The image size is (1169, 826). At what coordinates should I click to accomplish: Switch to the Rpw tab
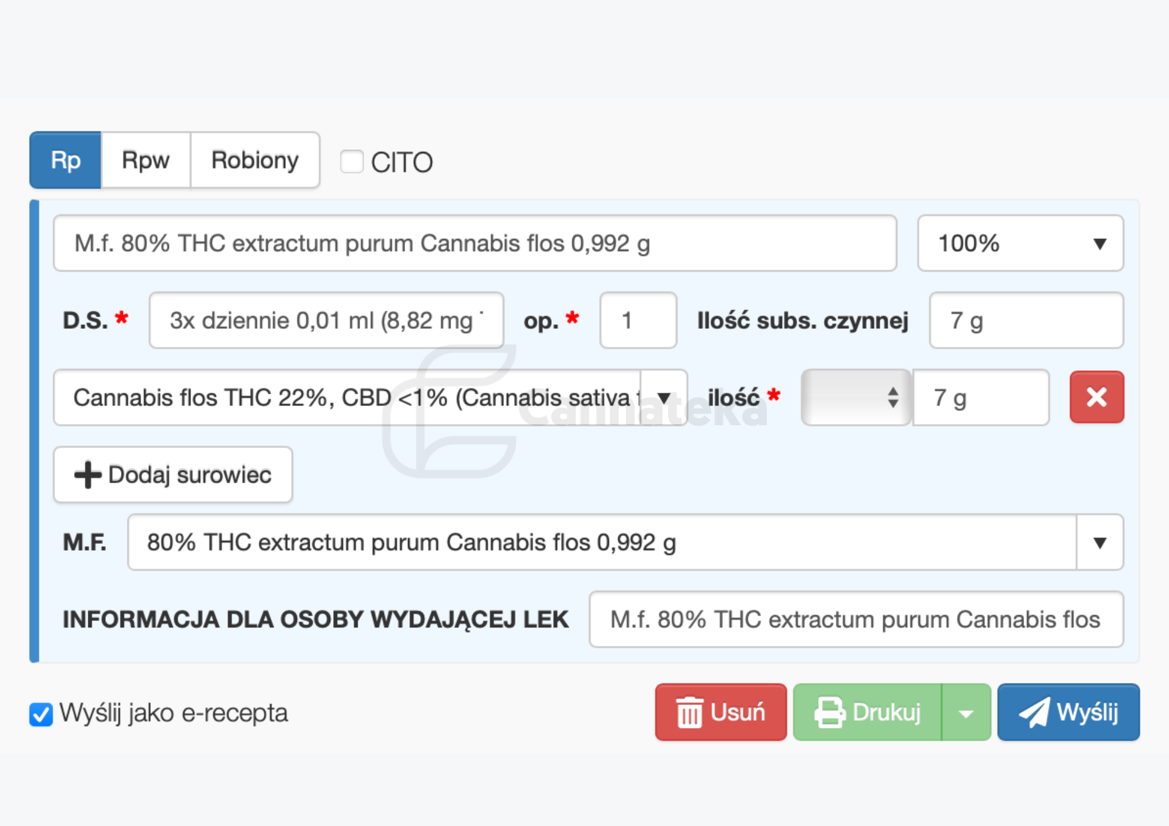146,160
